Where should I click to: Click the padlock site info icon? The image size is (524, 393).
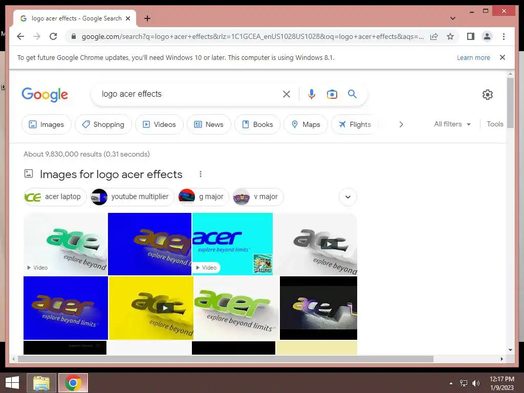point(74,36)
